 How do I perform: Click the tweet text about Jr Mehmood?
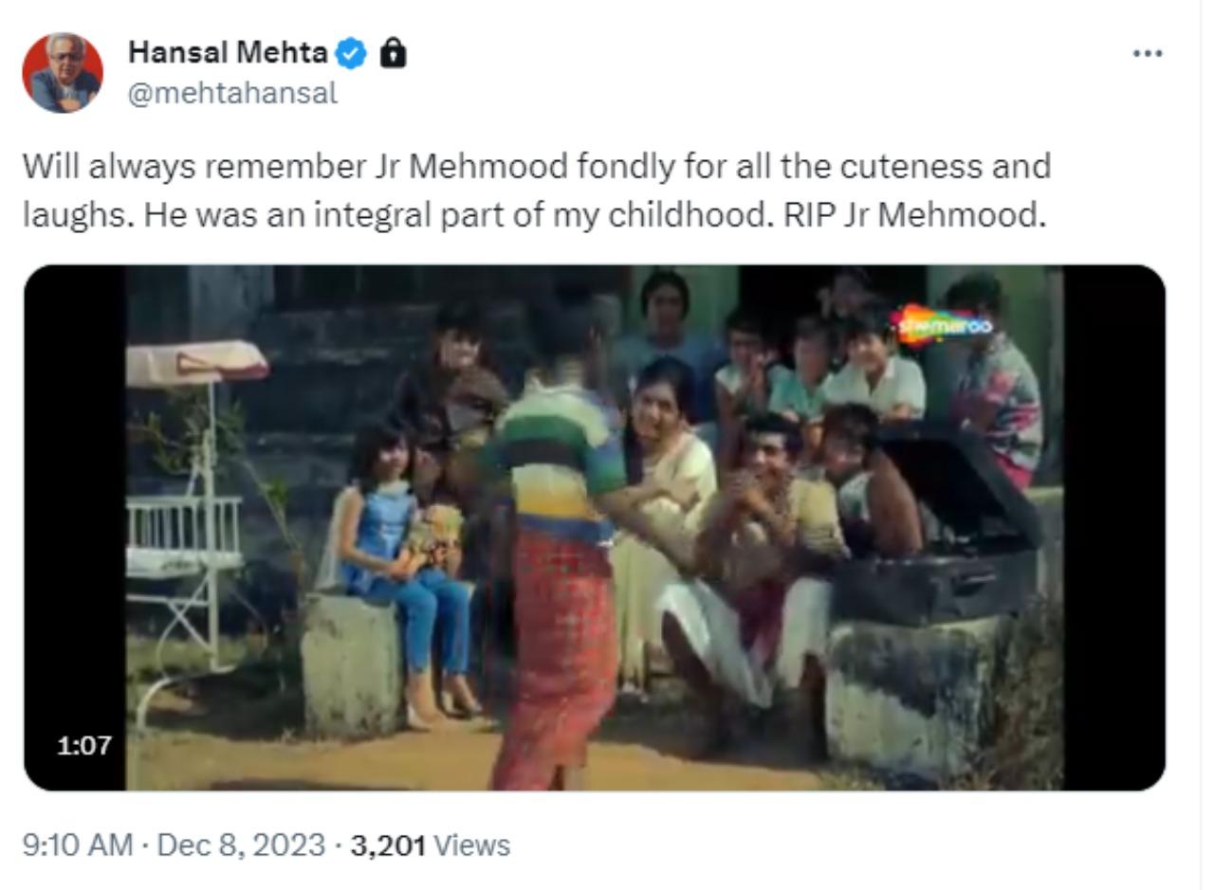coord(537,191)
